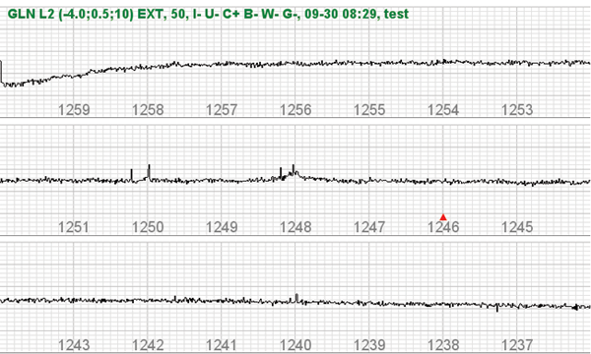The image size is (591, 354).
Task: Click the 1237 time label
Action: (517, 345)
